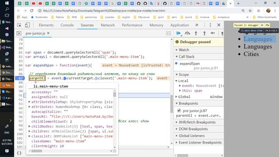Bookmark this page with the star
Viewport: 279px width, 157px height.
pos(250,10)
